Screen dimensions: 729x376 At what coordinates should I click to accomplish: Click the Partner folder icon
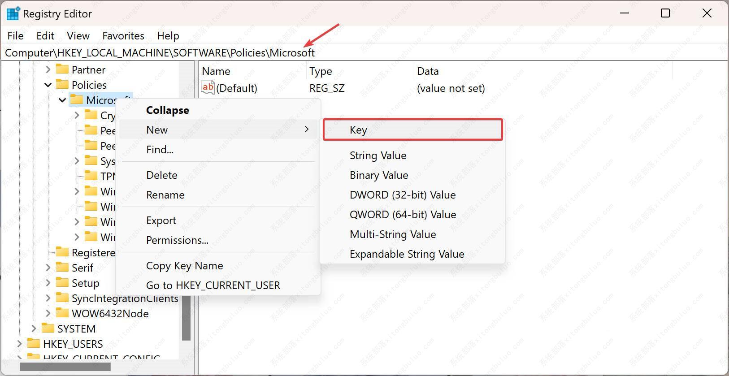tap(62, 69)
